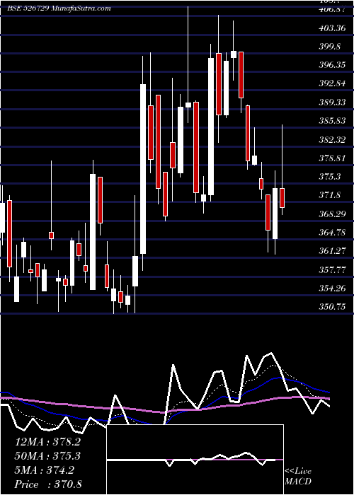
Task: Click the 385.83 price axis label
Action: pos(332,121)
